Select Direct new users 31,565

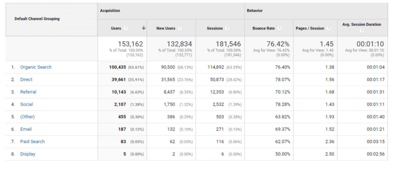pyautogui.click(x=168, y=80)
